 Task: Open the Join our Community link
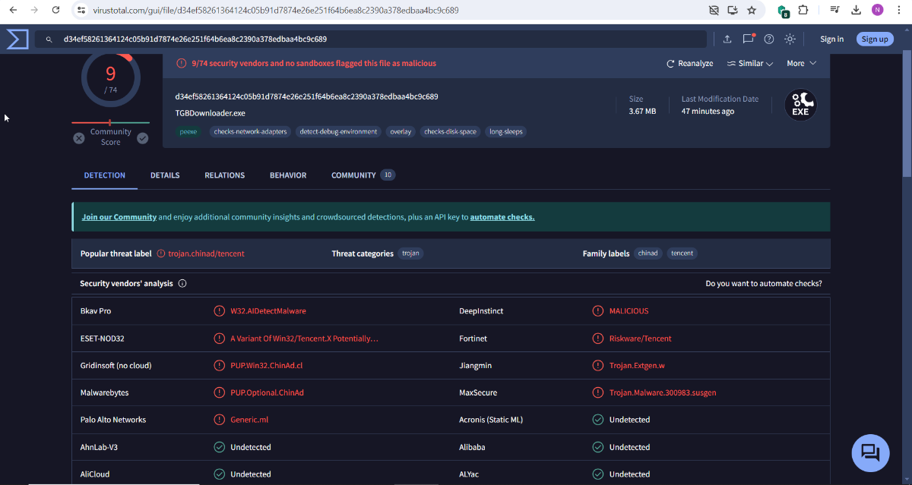(119, 217)
